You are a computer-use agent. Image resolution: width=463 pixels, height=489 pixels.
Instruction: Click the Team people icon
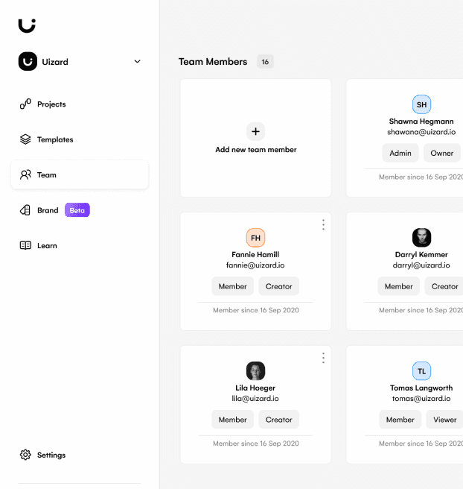click(x=25, y=174)
